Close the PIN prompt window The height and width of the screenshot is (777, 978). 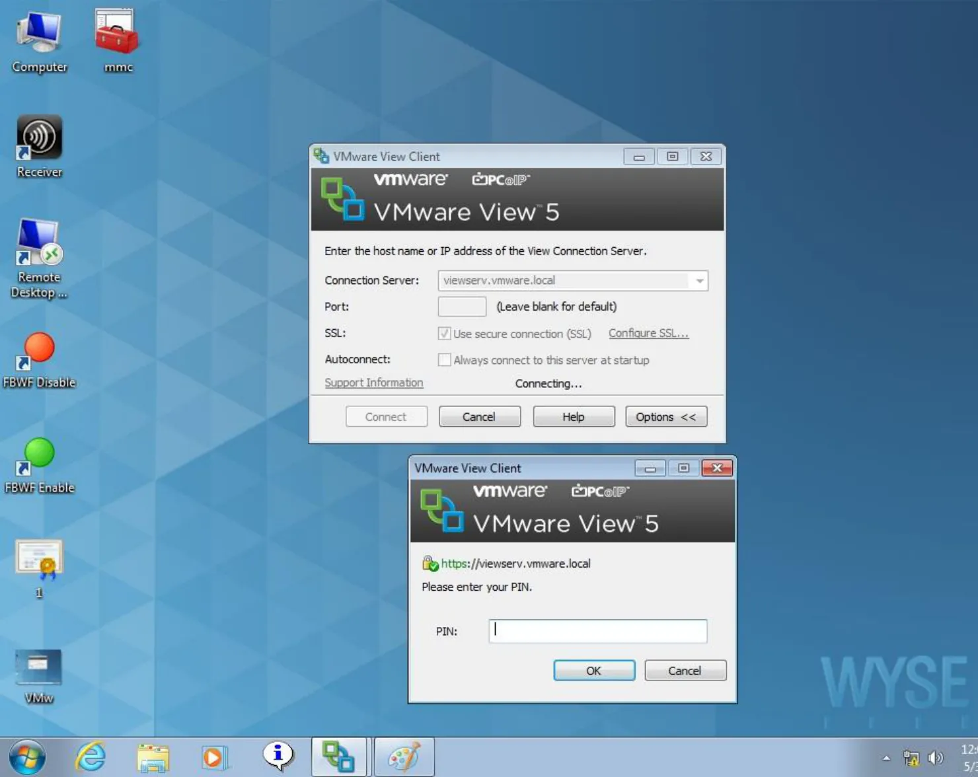click(x=717, y=468)
